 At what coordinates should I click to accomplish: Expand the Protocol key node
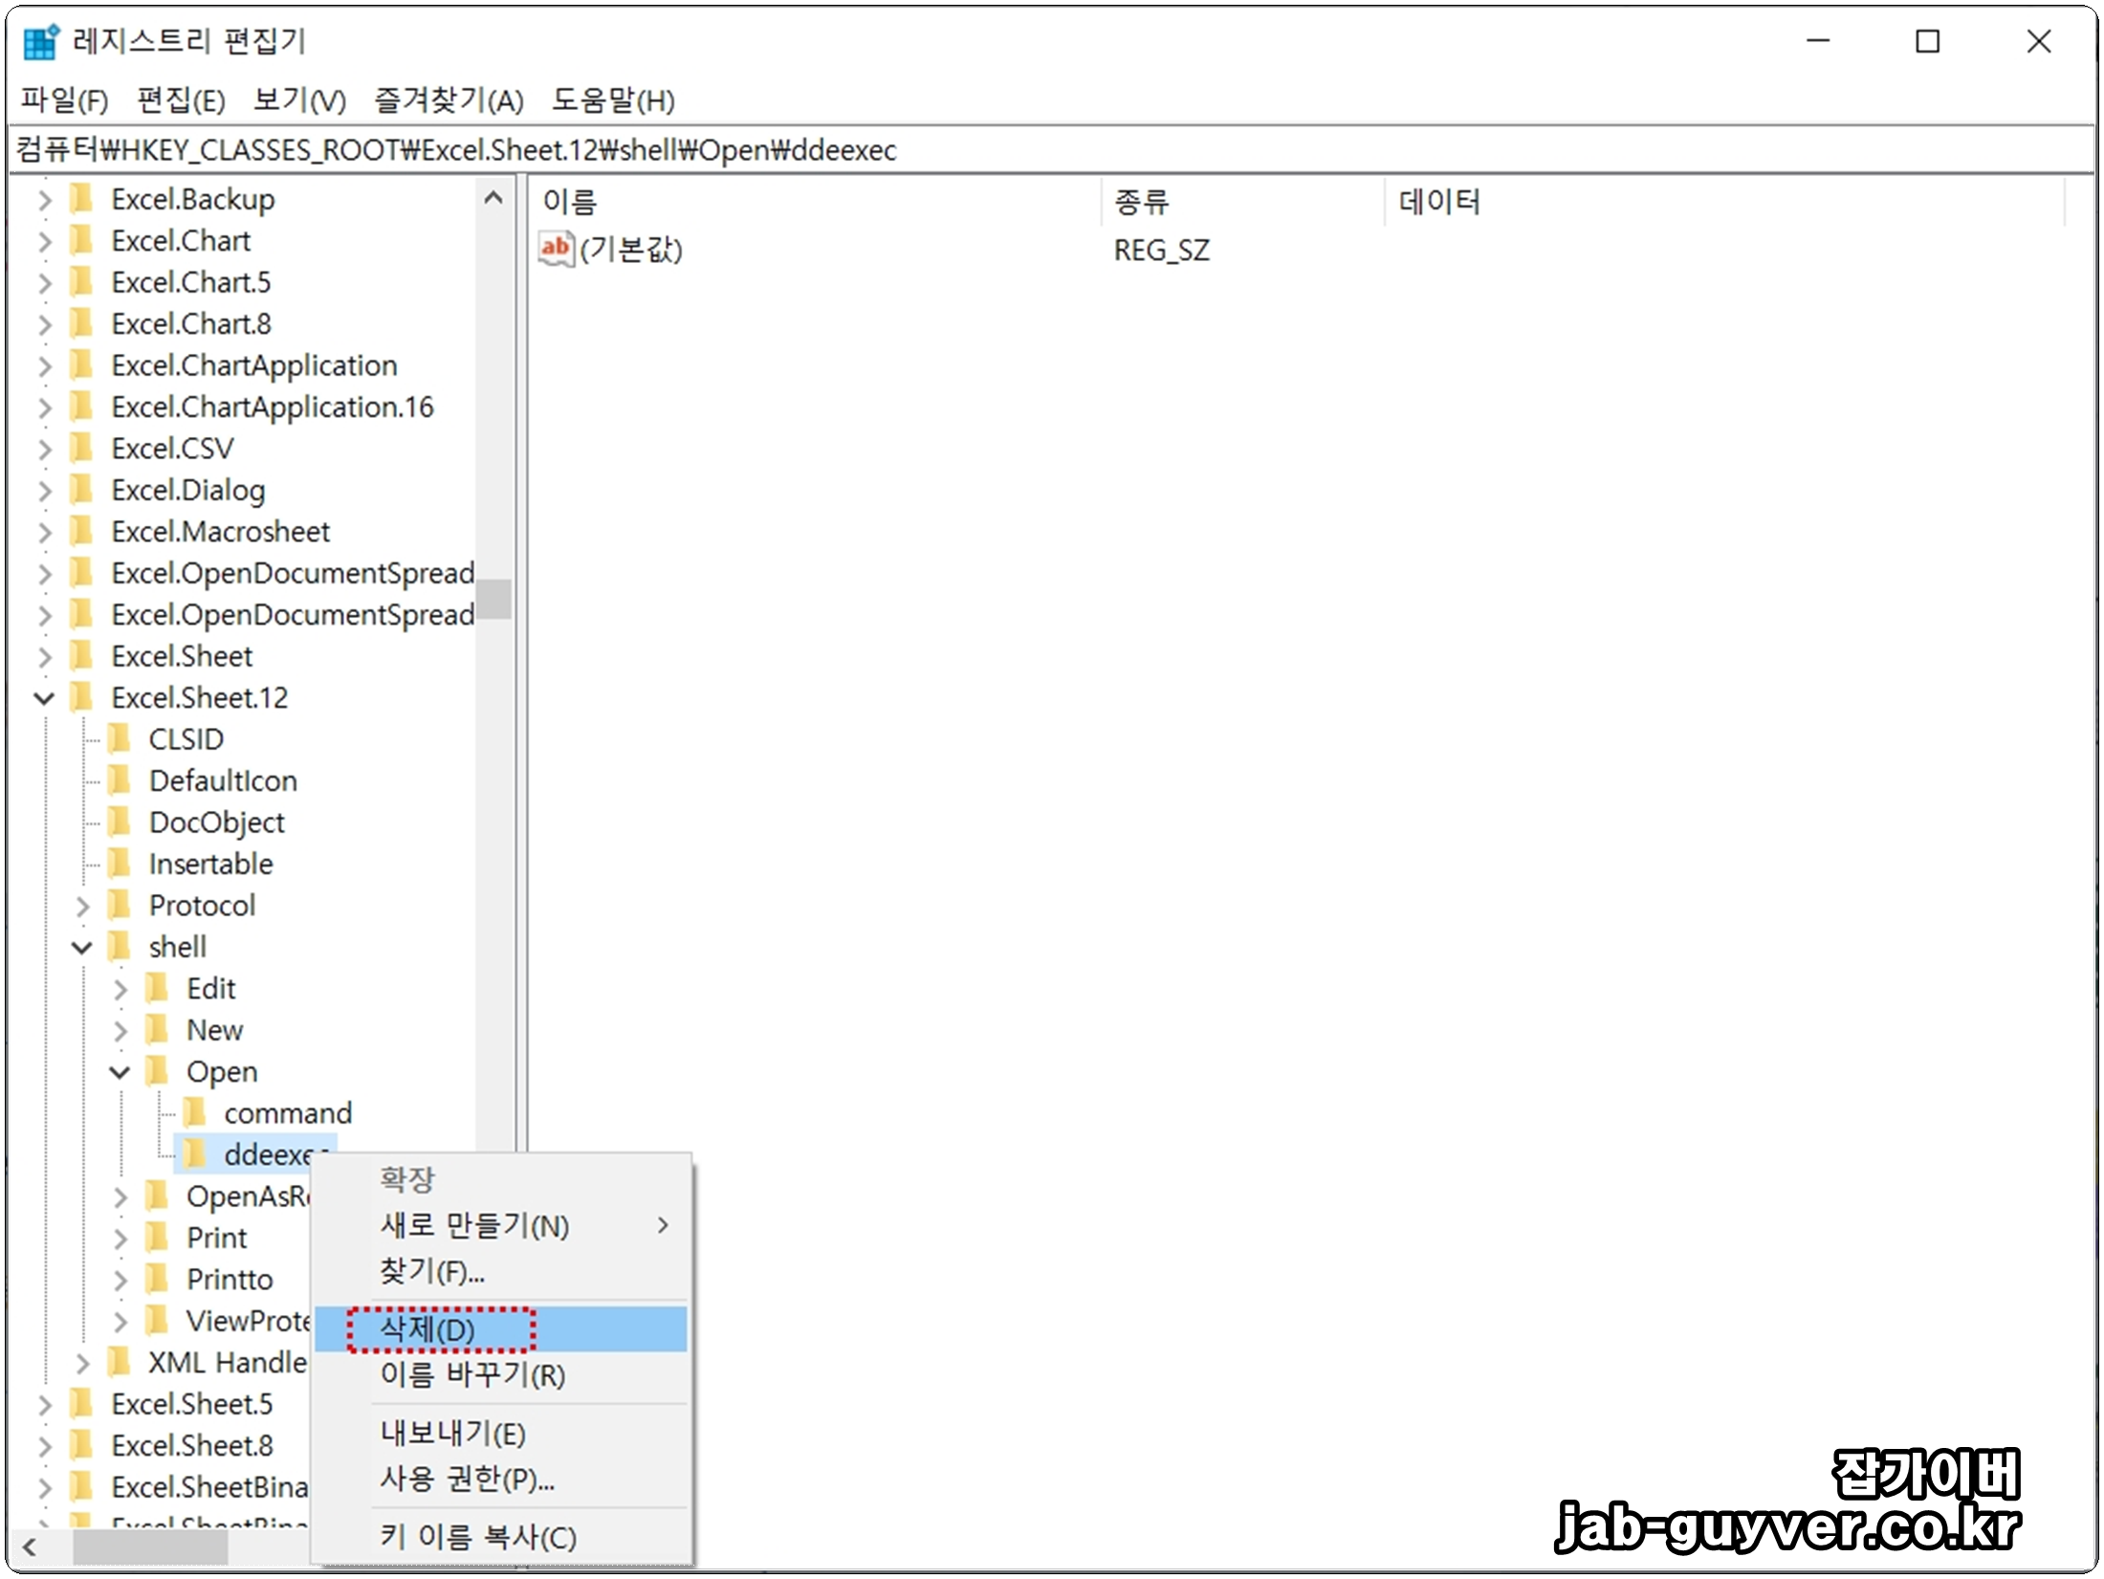point(82,906)
